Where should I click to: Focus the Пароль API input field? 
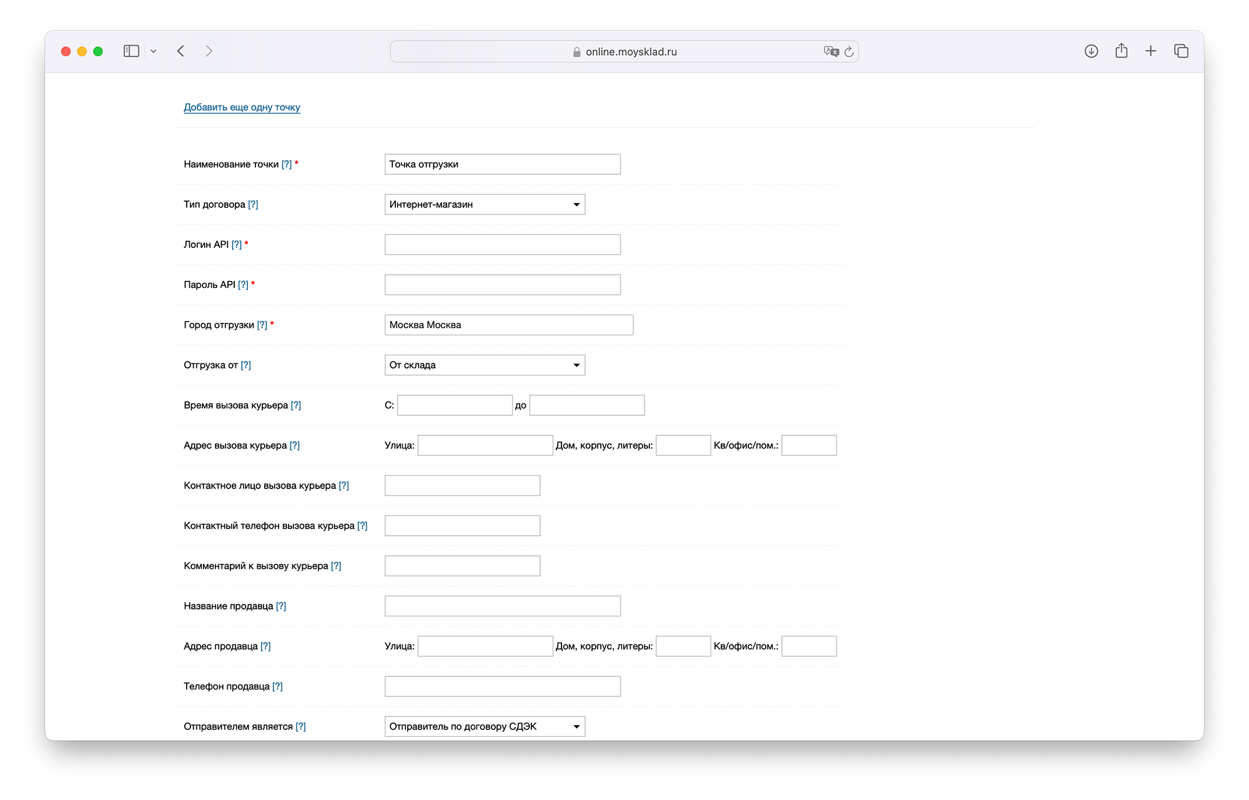502,285
